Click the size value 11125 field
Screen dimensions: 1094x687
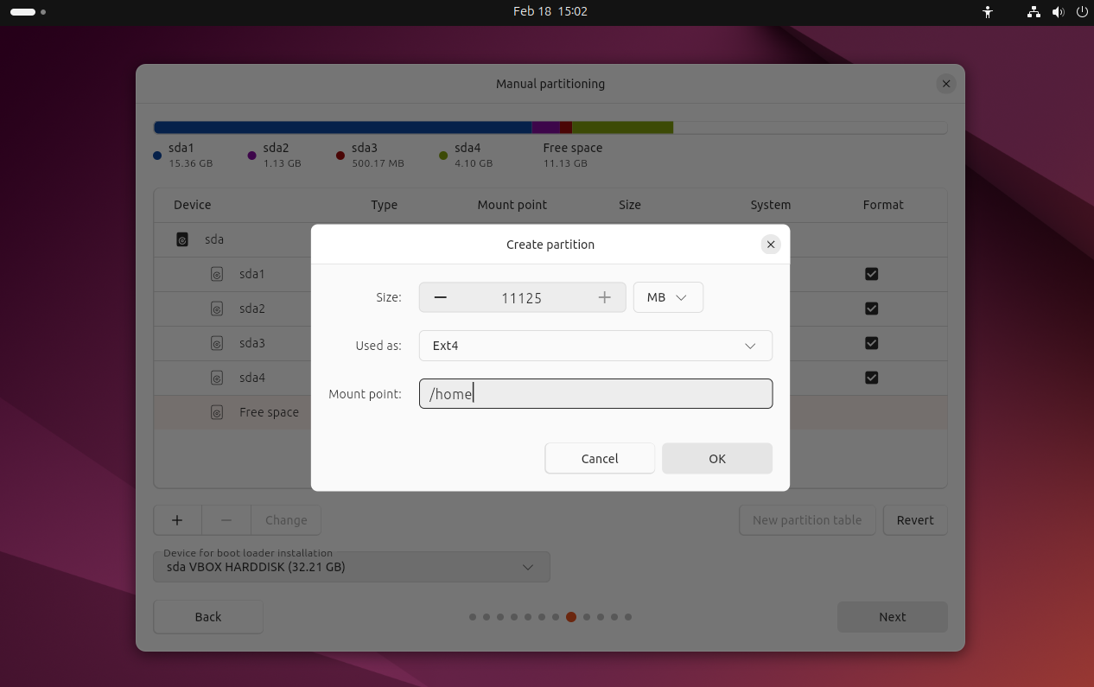pyautogui.click(x=522, y=297)
